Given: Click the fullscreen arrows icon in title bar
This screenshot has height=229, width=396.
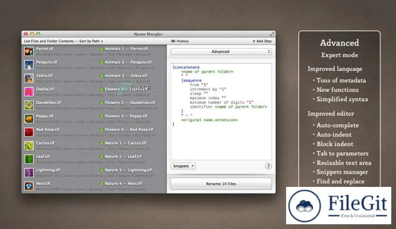Looking at the screenshot, I should point(272,34).
